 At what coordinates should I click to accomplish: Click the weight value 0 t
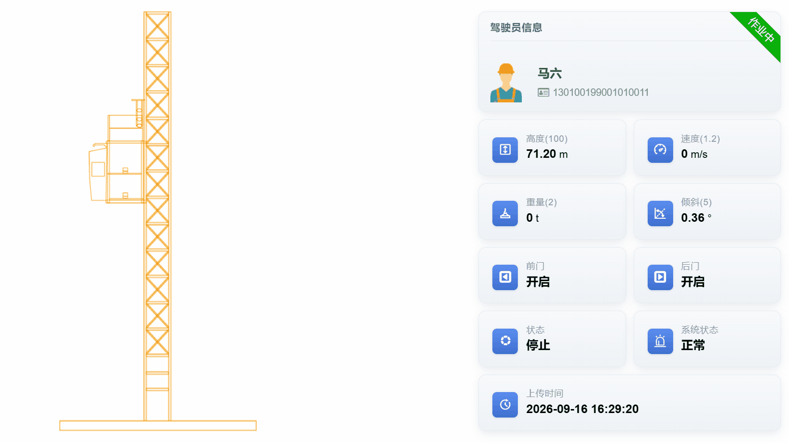[533, 218]
